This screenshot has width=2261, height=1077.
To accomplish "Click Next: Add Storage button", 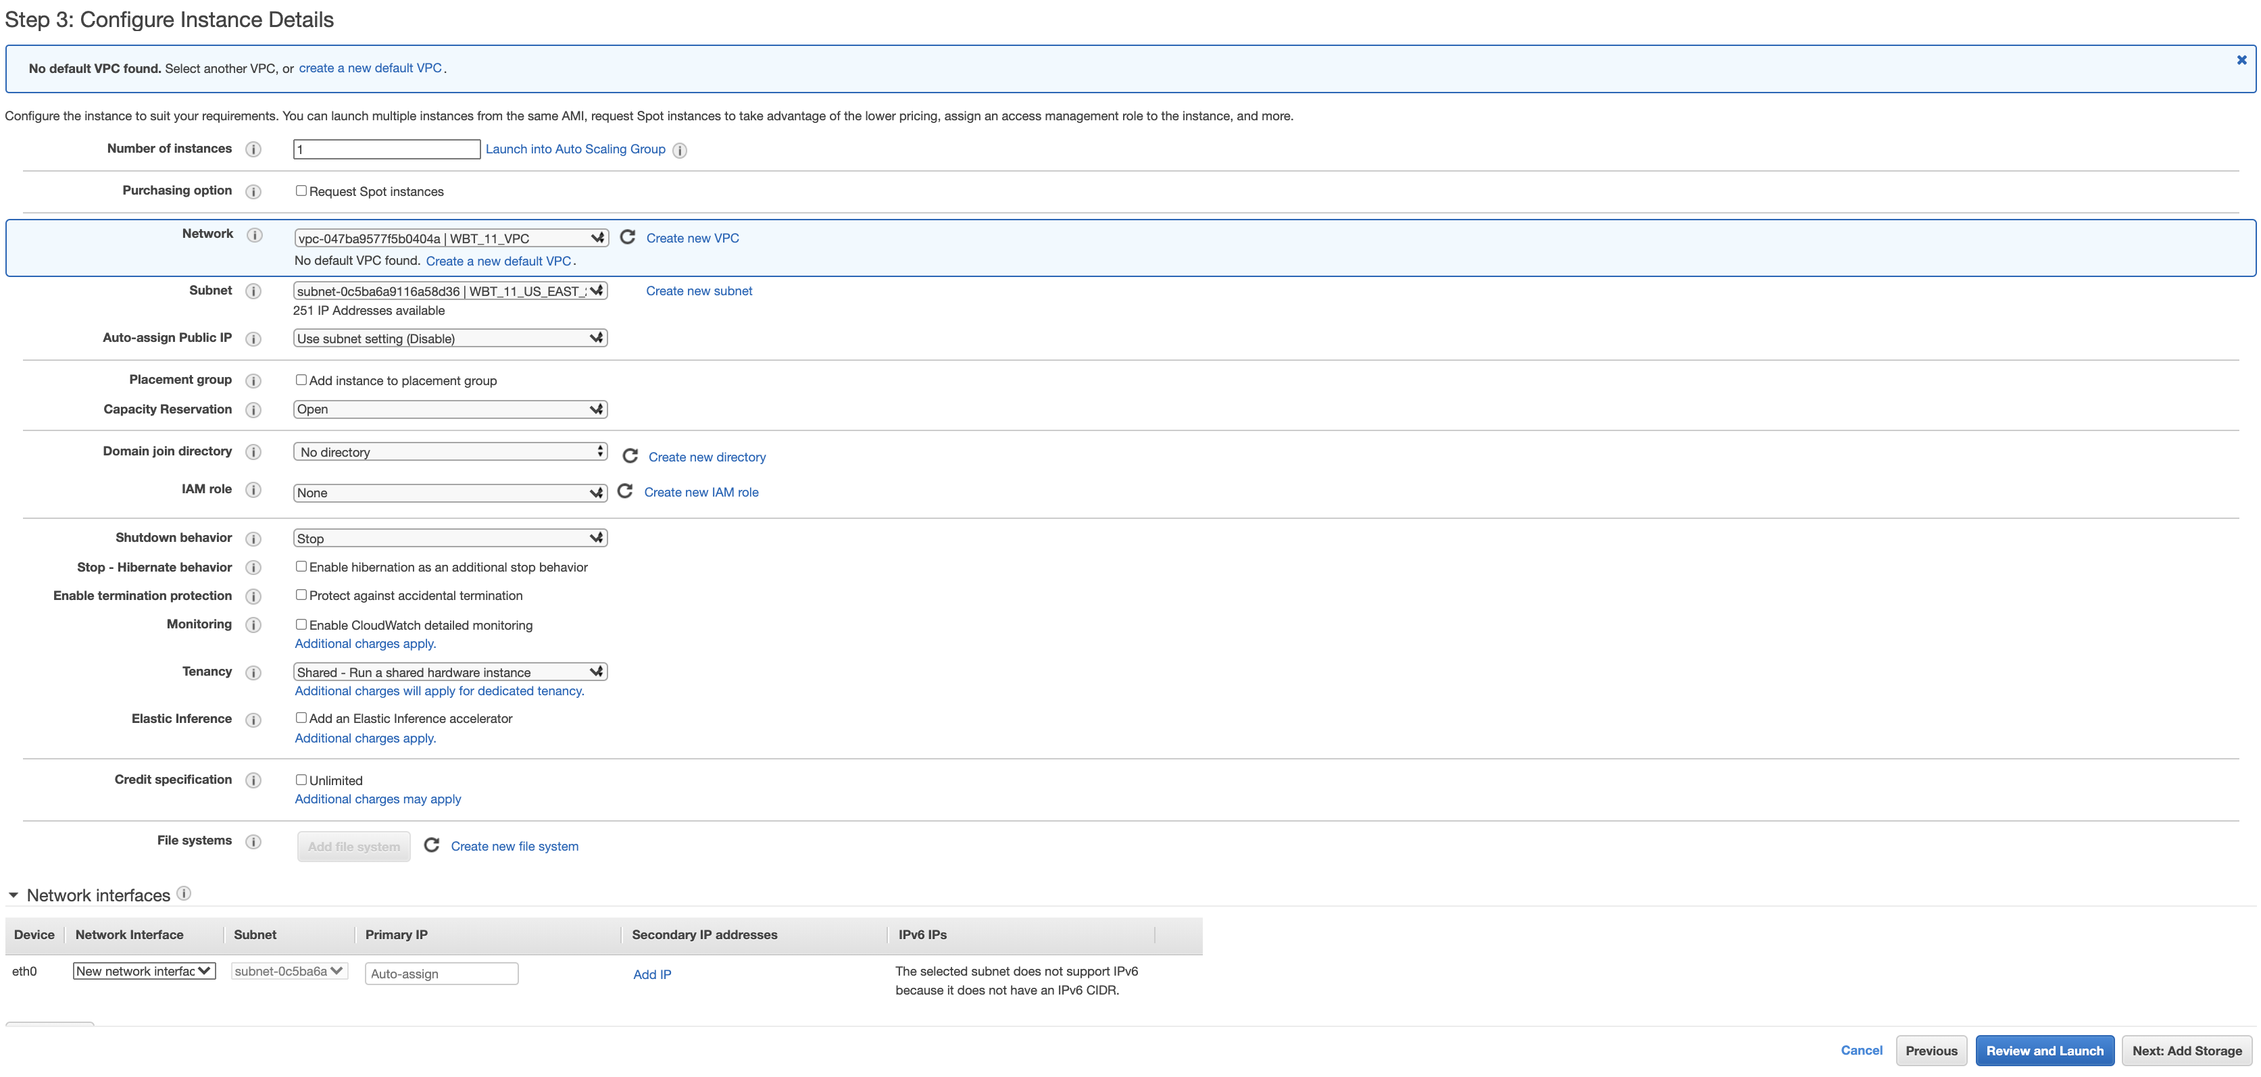I will click(2187, 1051).
